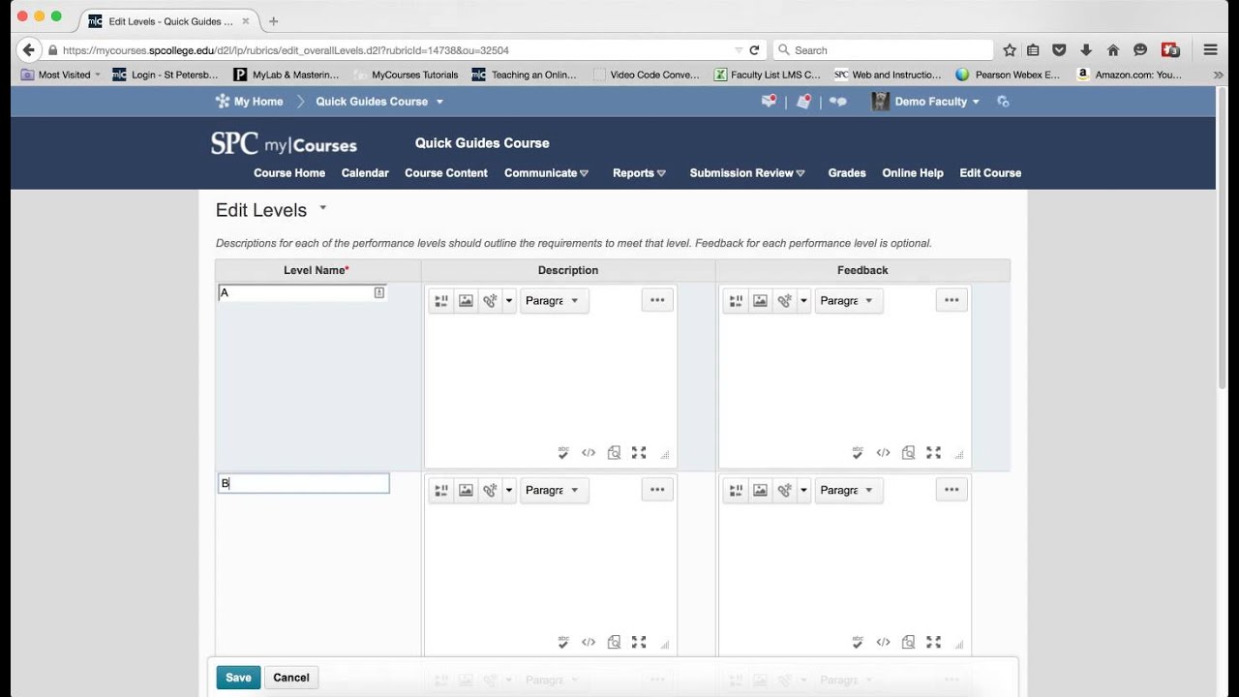Insert Quicklink icon in level A Feedback editor

[x=785, y=301]
